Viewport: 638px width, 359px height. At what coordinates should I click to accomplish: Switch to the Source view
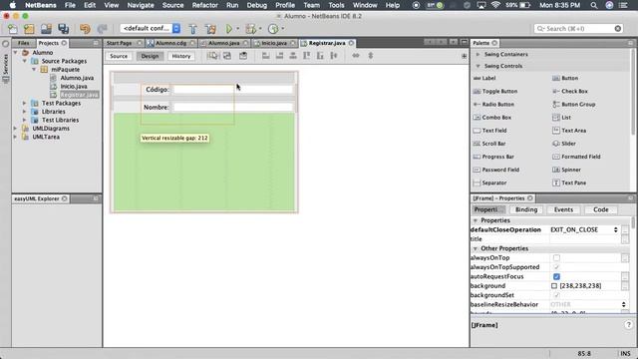point(119,56)
